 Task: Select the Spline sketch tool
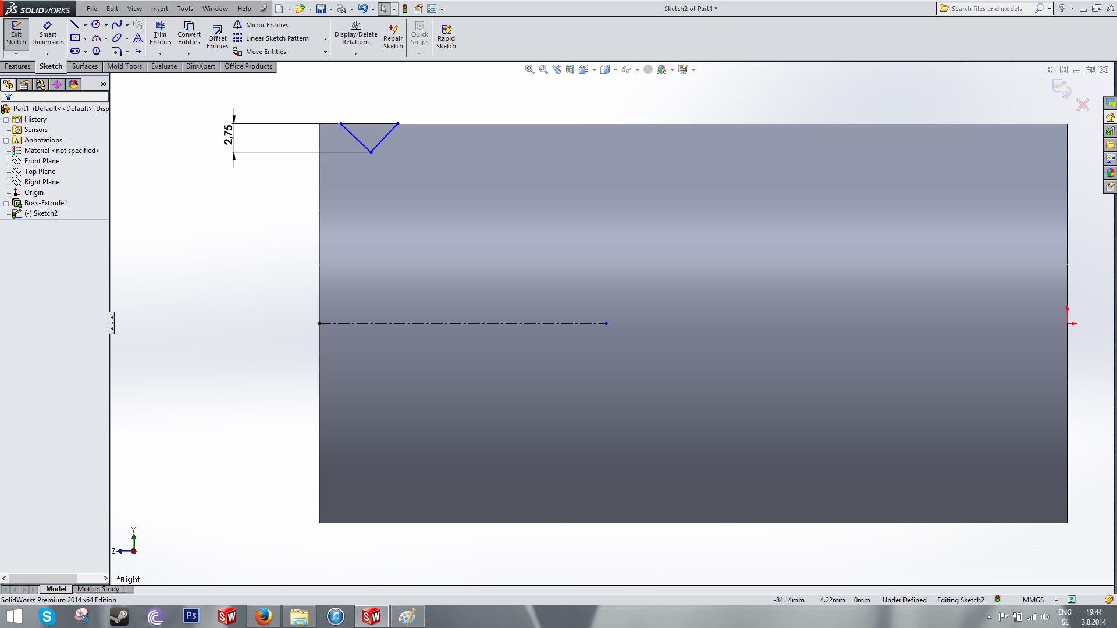117,25
